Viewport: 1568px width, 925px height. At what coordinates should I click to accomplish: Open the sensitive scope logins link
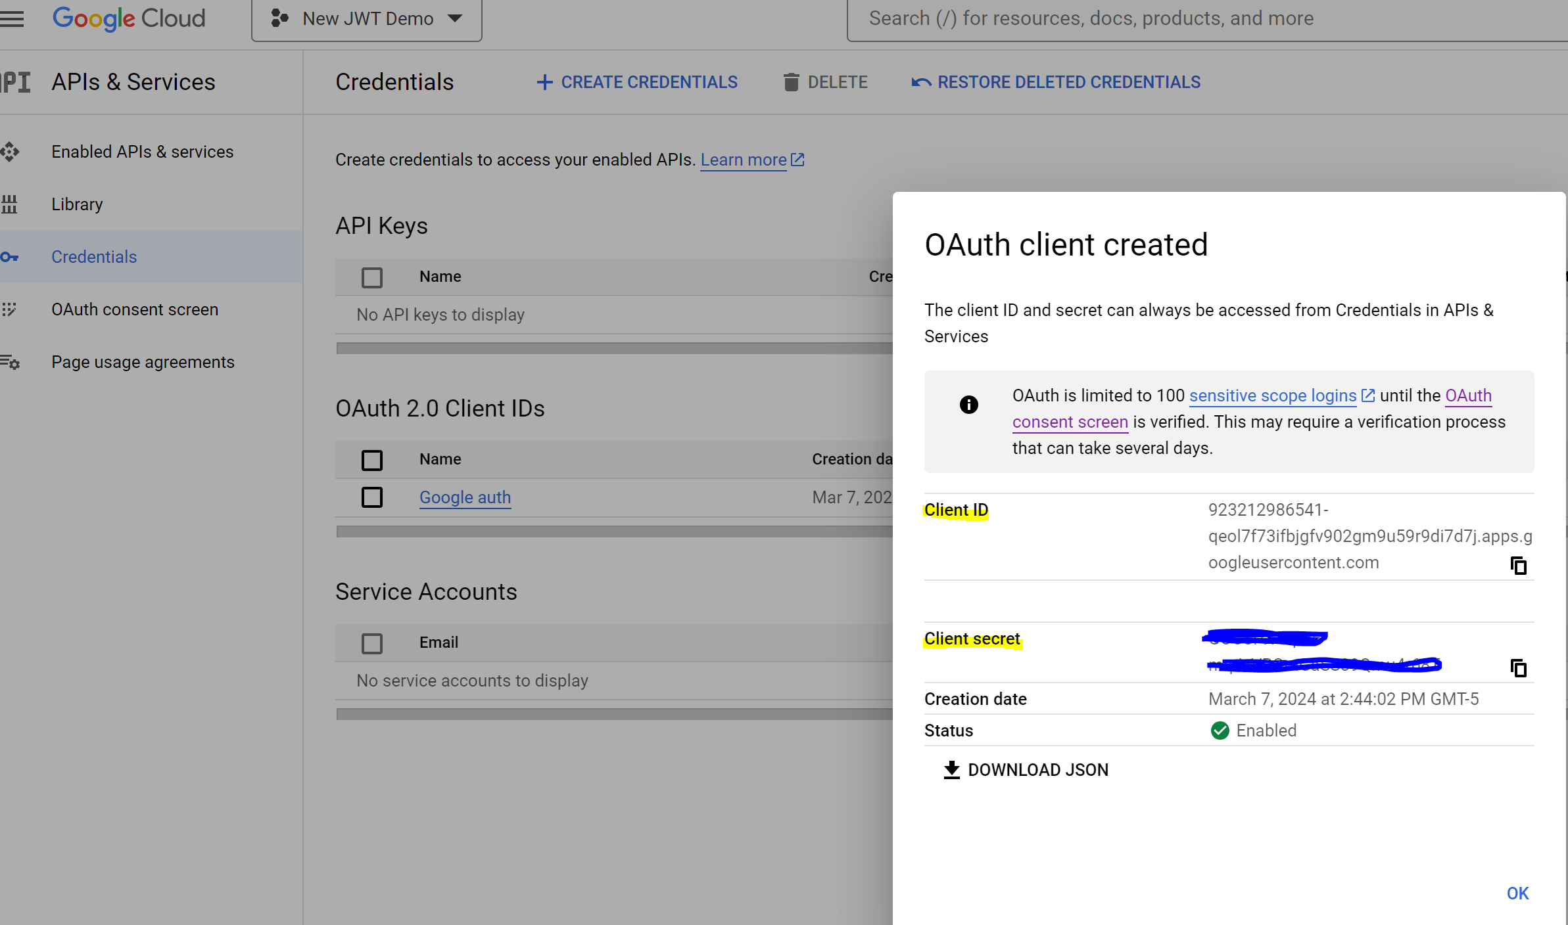pos(1271,395)
